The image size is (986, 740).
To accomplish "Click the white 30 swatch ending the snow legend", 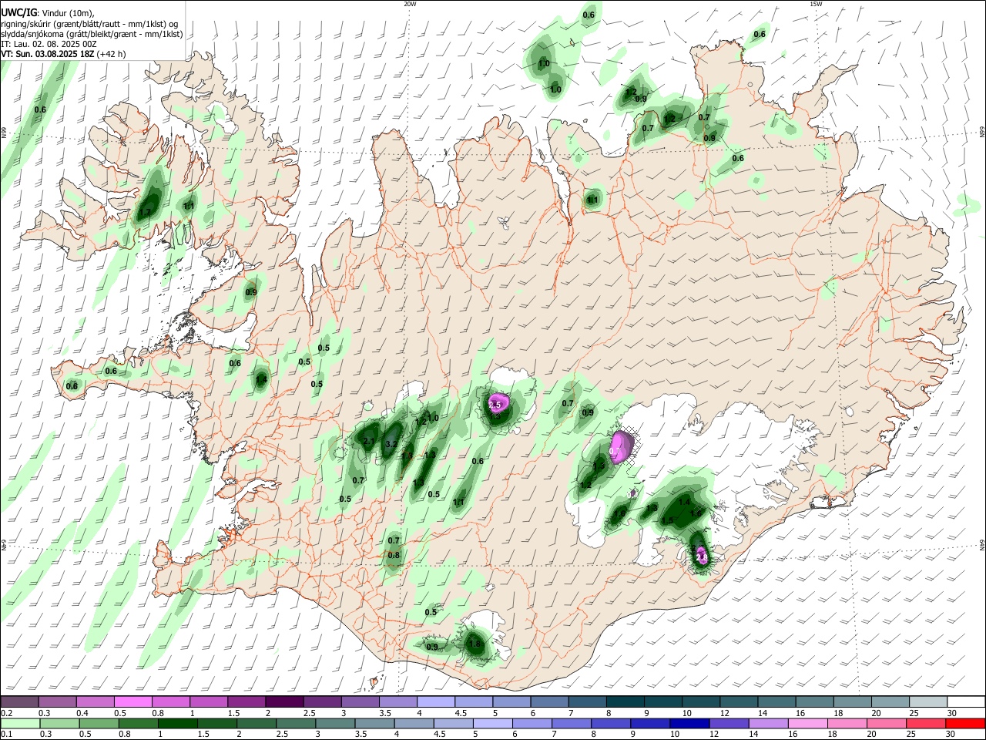I will click(966, 702).
